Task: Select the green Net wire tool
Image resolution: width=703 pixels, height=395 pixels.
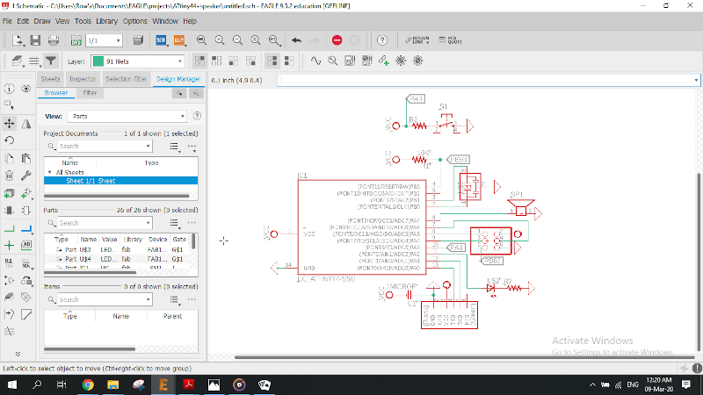Action: click(9, 228)
